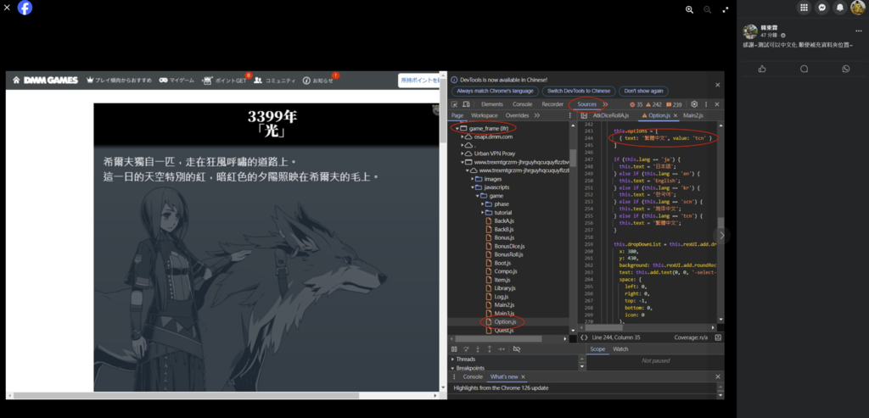Image resolution: width=869 pixels, height=418 pixels.
Task: Open プレイ傾向からおすすめ in DMM bar
Action: pyautogui.click(x=119, y=81)
